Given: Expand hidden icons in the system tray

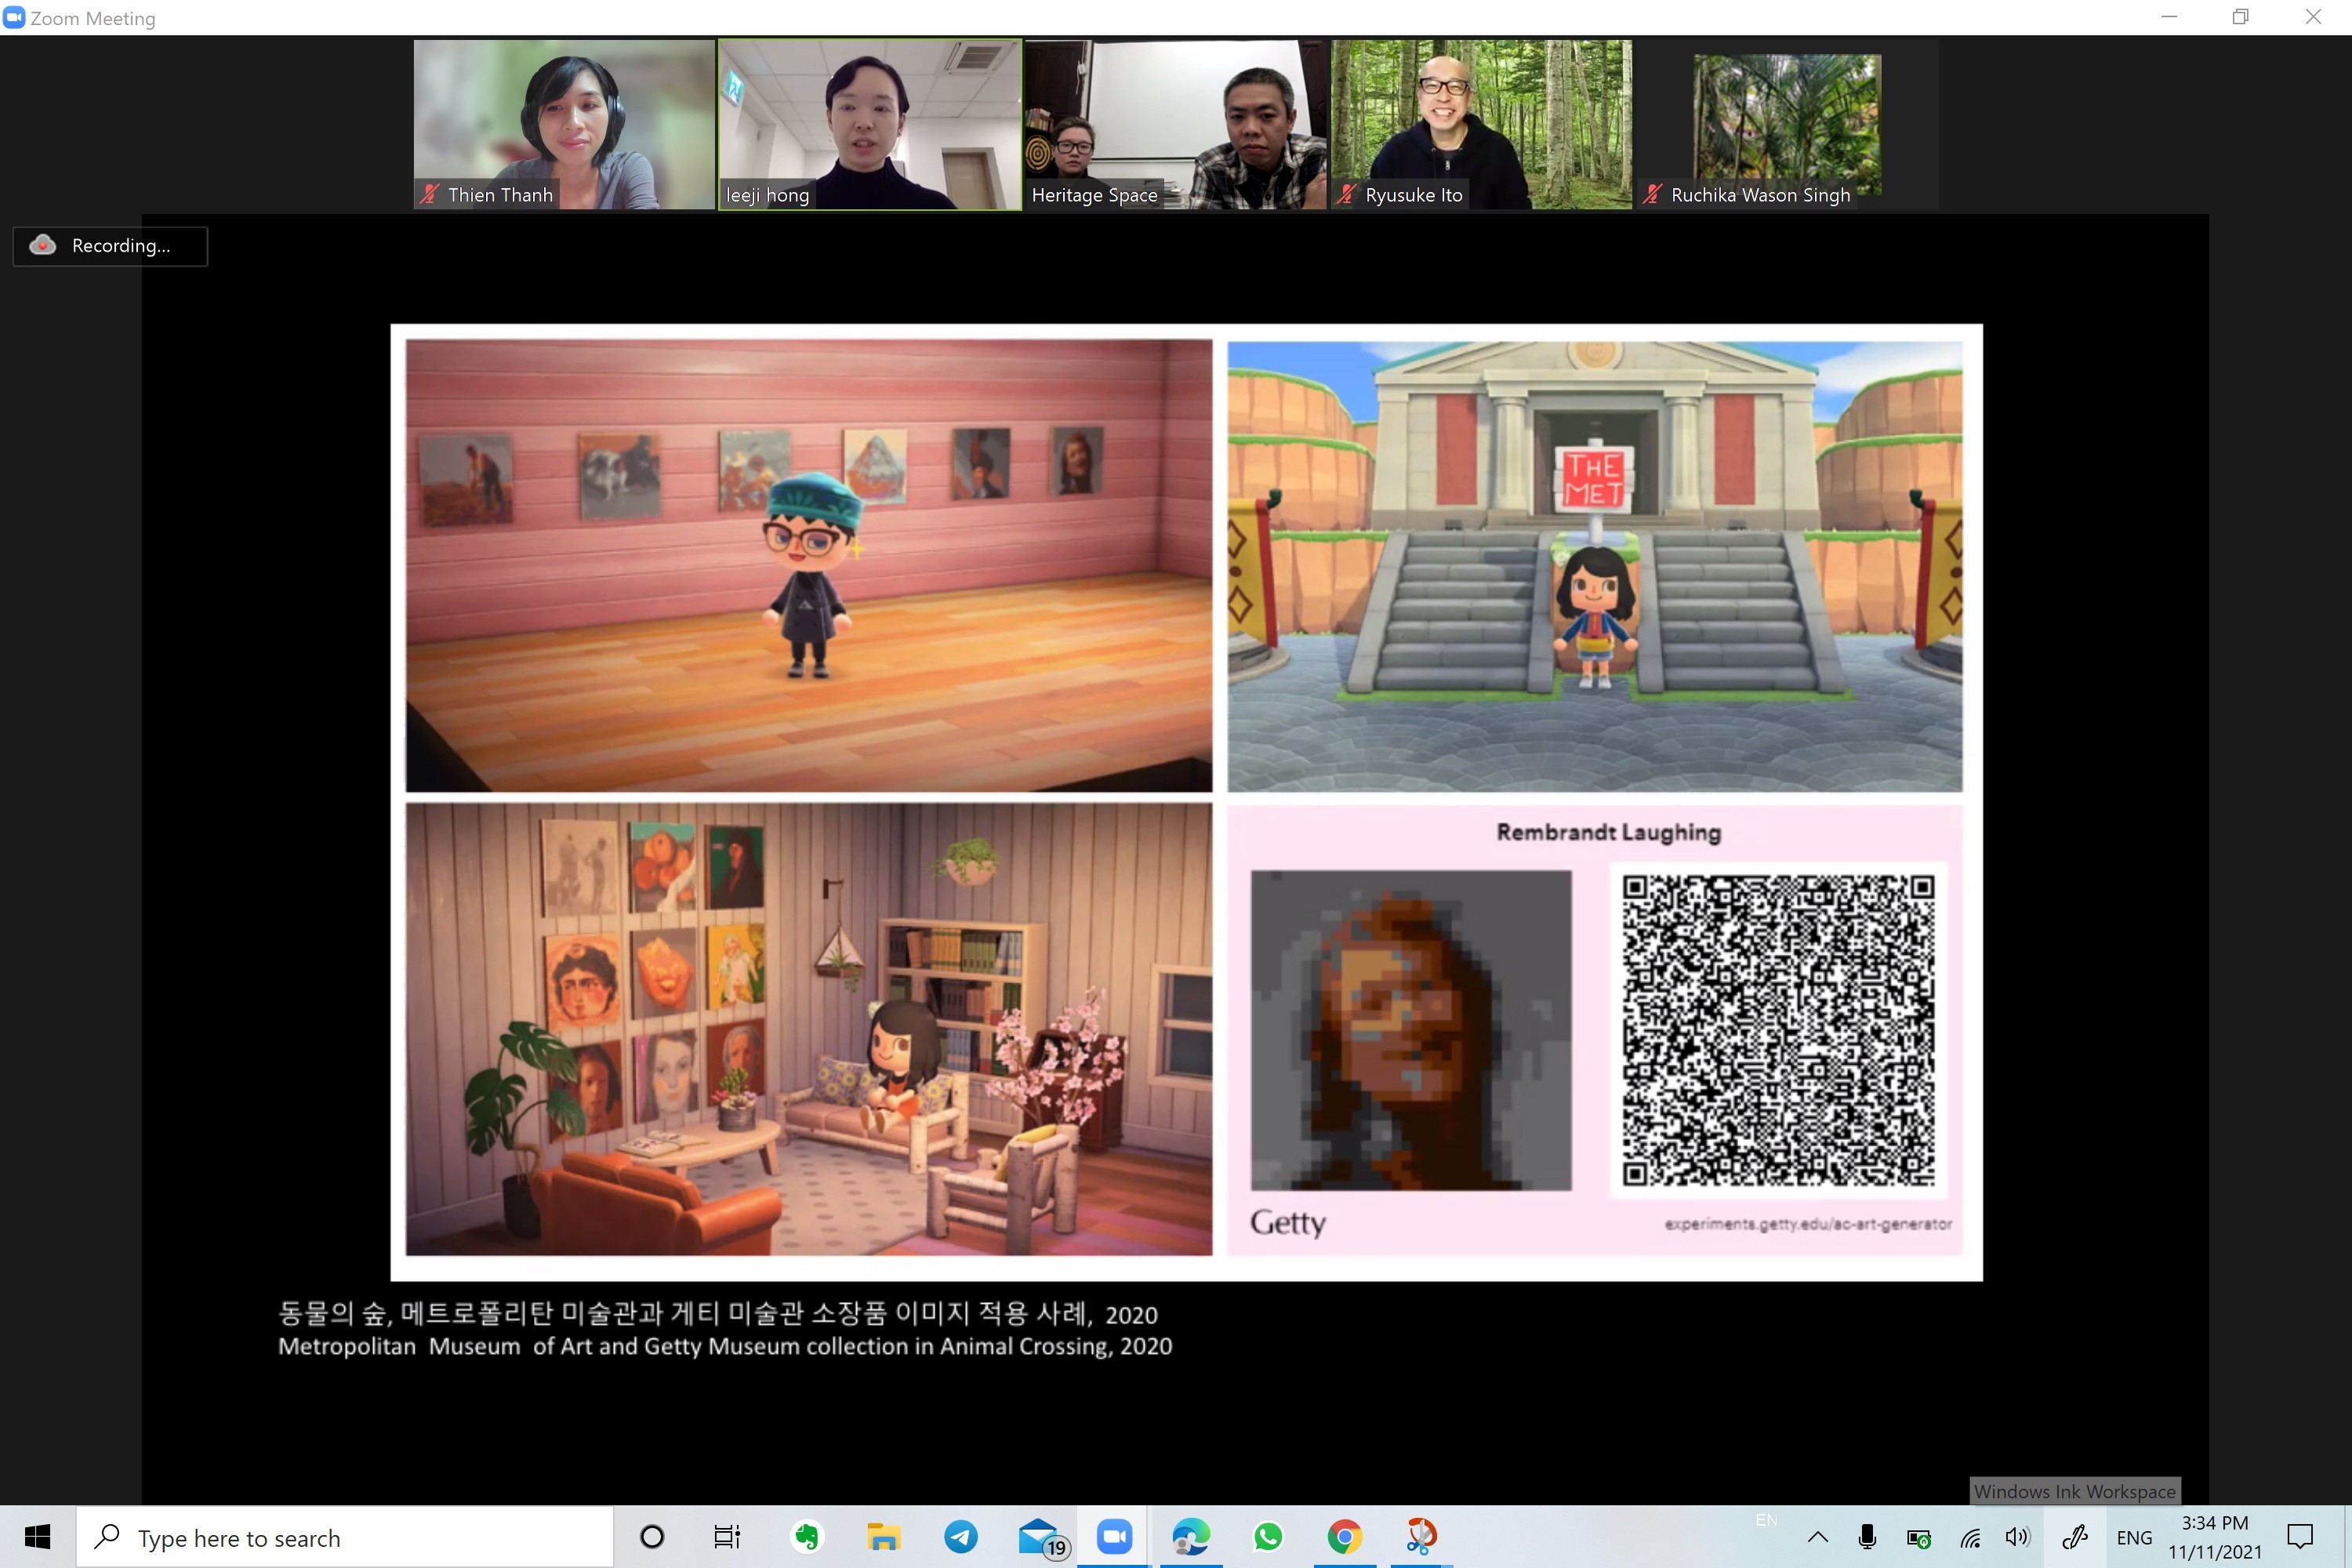Looking at the screenshot, I should [1818, 1537].
